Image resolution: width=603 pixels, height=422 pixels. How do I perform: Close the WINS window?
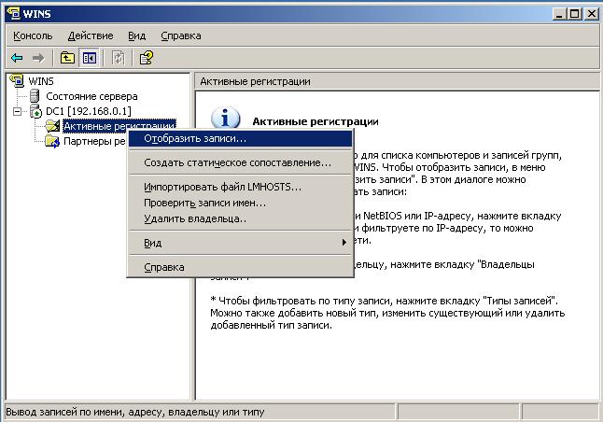point(591,14)
